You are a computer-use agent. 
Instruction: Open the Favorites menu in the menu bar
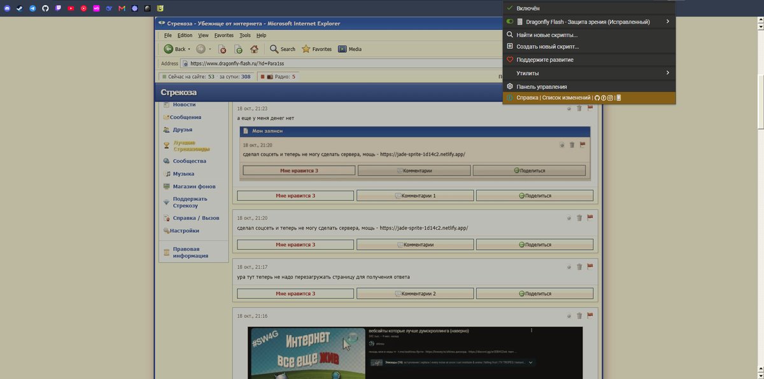coord(224,36)
